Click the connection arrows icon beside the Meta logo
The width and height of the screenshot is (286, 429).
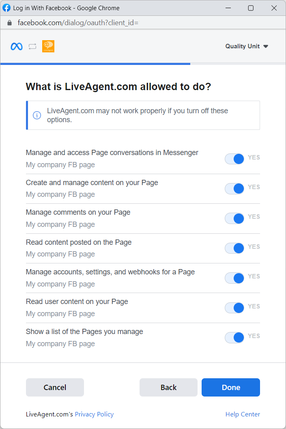pyautogui.click(x=32, y=46)
